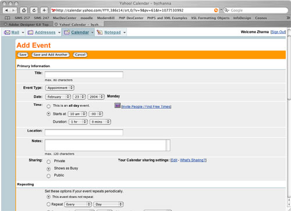The image size is (291, 211).
Task: Open the Mail tab
Action: tap(15, 33)
